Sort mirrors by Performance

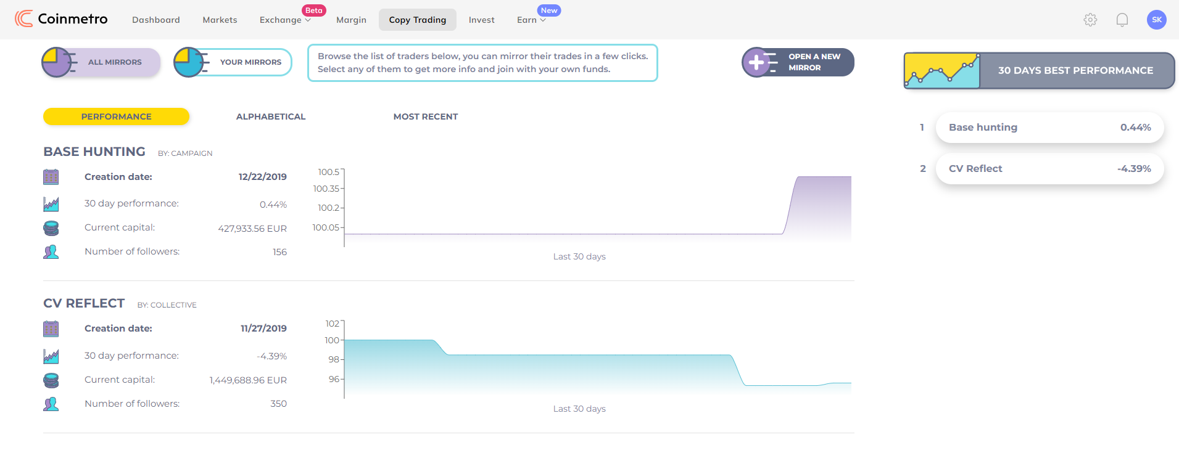pos(116,116)
